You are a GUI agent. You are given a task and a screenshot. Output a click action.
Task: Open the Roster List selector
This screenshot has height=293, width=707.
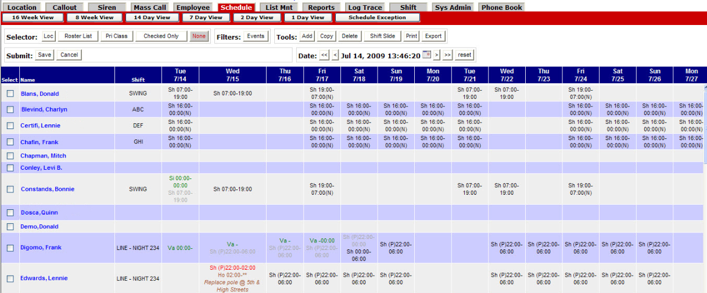click(78, 36)
